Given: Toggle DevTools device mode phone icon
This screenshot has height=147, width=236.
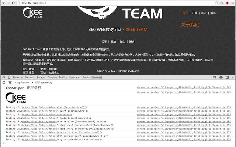Looking at the screenshot, I should [9, 78].
